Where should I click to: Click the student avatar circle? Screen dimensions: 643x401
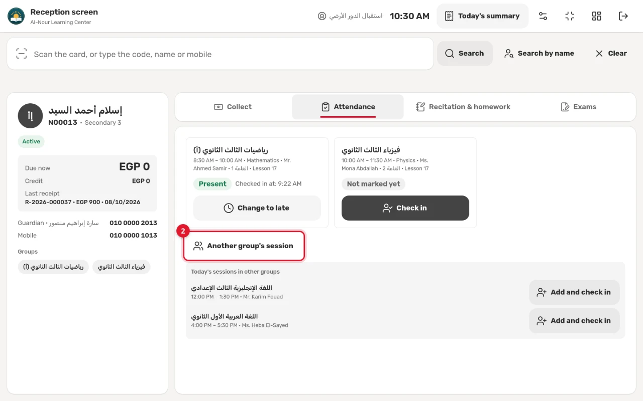[30, 116]
